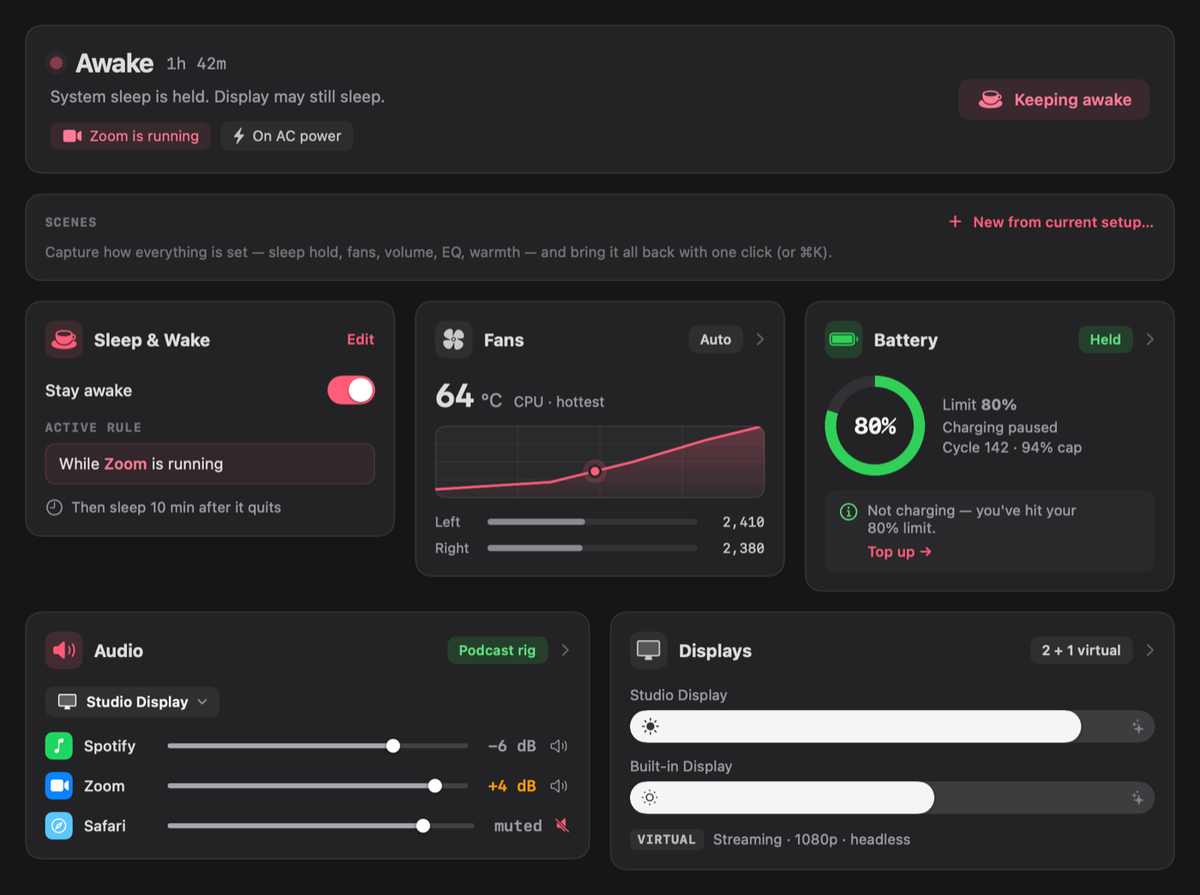Unmute Safari using the muted speaker icon
Viewport: 1200px width, 895px height.
click(562, 826)
